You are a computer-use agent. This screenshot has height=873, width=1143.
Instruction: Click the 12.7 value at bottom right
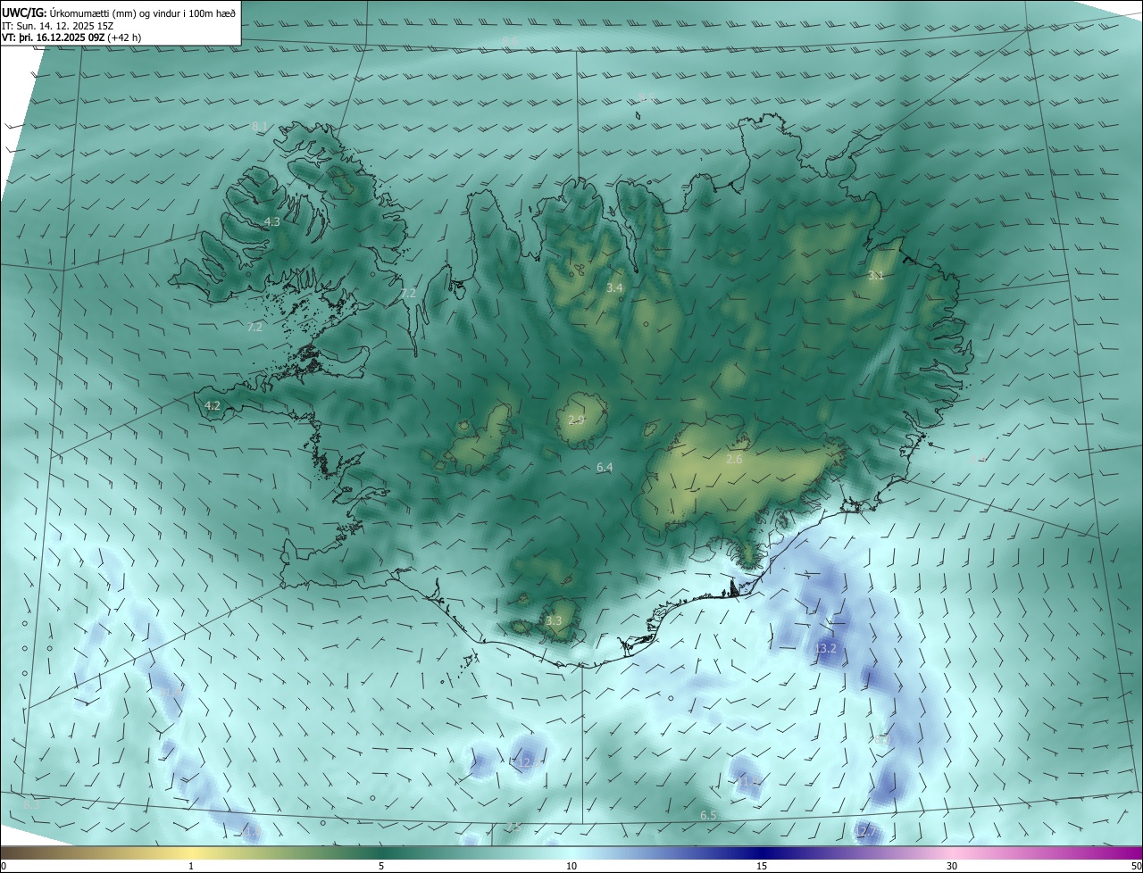click(864, 832)
